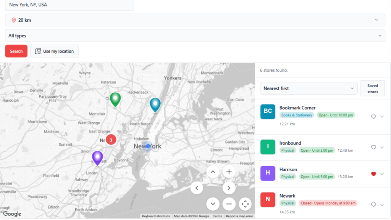Click the Use my location button

point(54,51)
